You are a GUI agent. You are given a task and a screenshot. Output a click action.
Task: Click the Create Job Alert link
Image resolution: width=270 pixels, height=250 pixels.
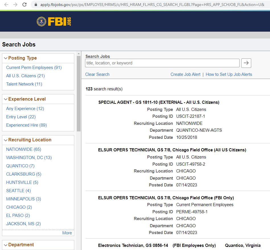click(x=186, y=74)
